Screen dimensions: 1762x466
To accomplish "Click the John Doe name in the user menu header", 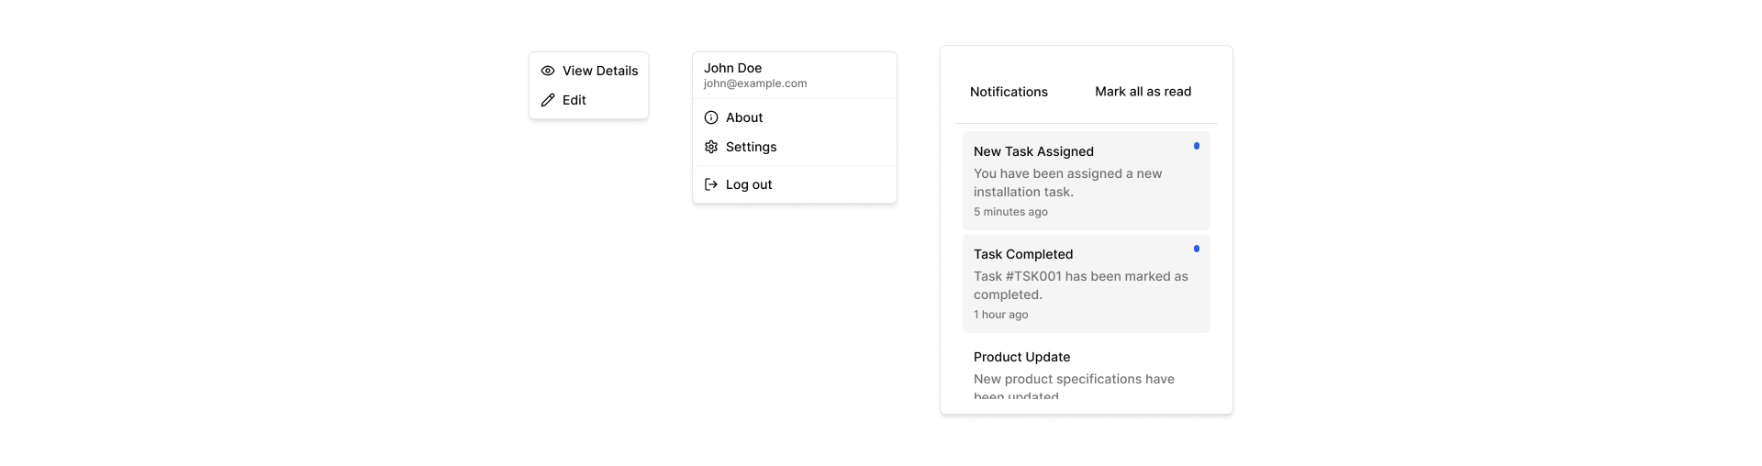I will pyautogui.click(x=733, y=68).
